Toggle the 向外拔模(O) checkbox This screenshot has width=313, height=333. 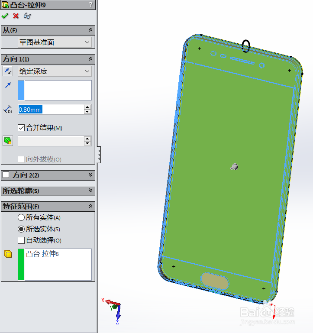21,159
